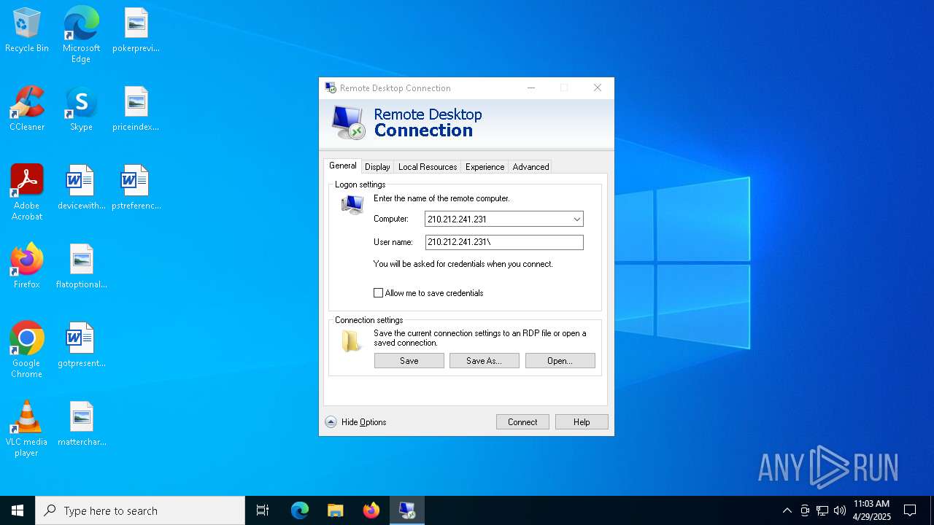
Task: Open the volume control icon
Action: click(840, 510)
